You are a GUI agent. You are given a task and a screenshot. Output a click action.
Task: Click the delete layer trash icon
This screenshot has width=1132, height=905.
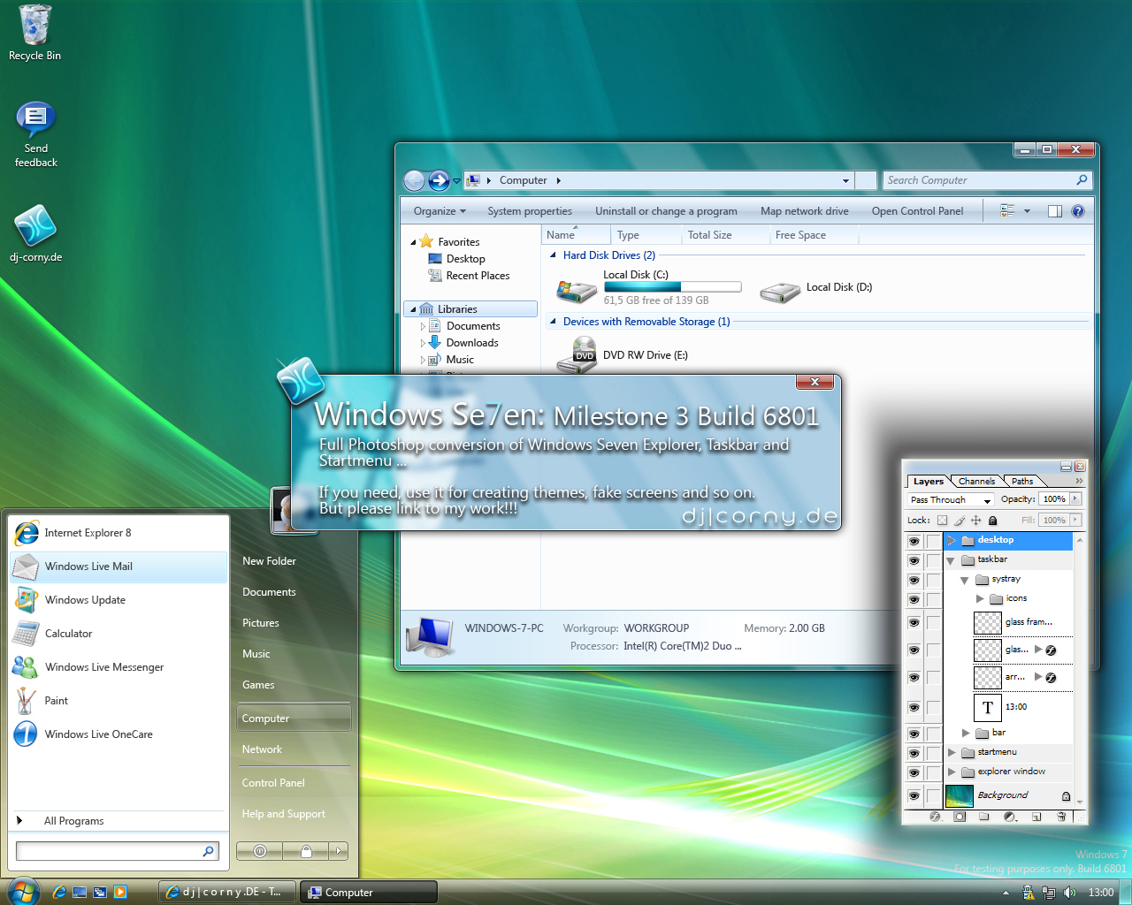[1061, 817]
